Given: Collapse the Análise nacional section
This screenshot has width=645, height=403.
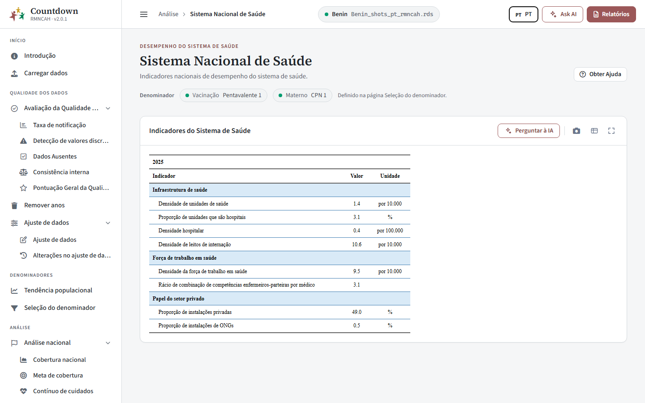Looking at the screenshot, I should coord(108,343).
